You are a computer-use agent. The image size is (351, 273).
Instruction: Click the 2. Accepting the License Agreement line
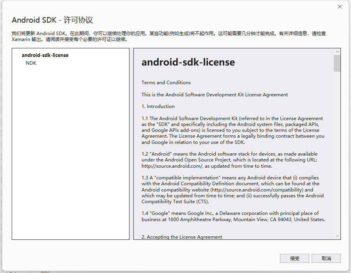(x=182, y=237)
